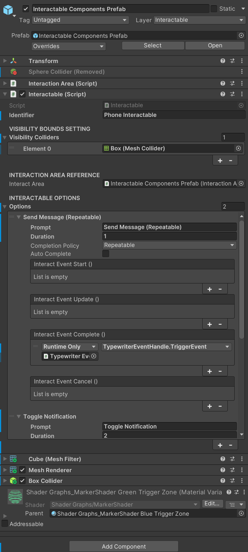Open the Overrides dropdown
This screenshot has width=248, height=552.
coord(69,46)
